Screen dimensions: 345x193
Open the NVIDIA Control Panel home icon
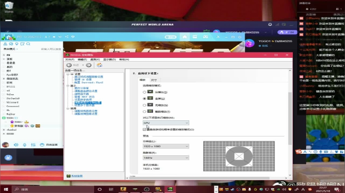100,65
